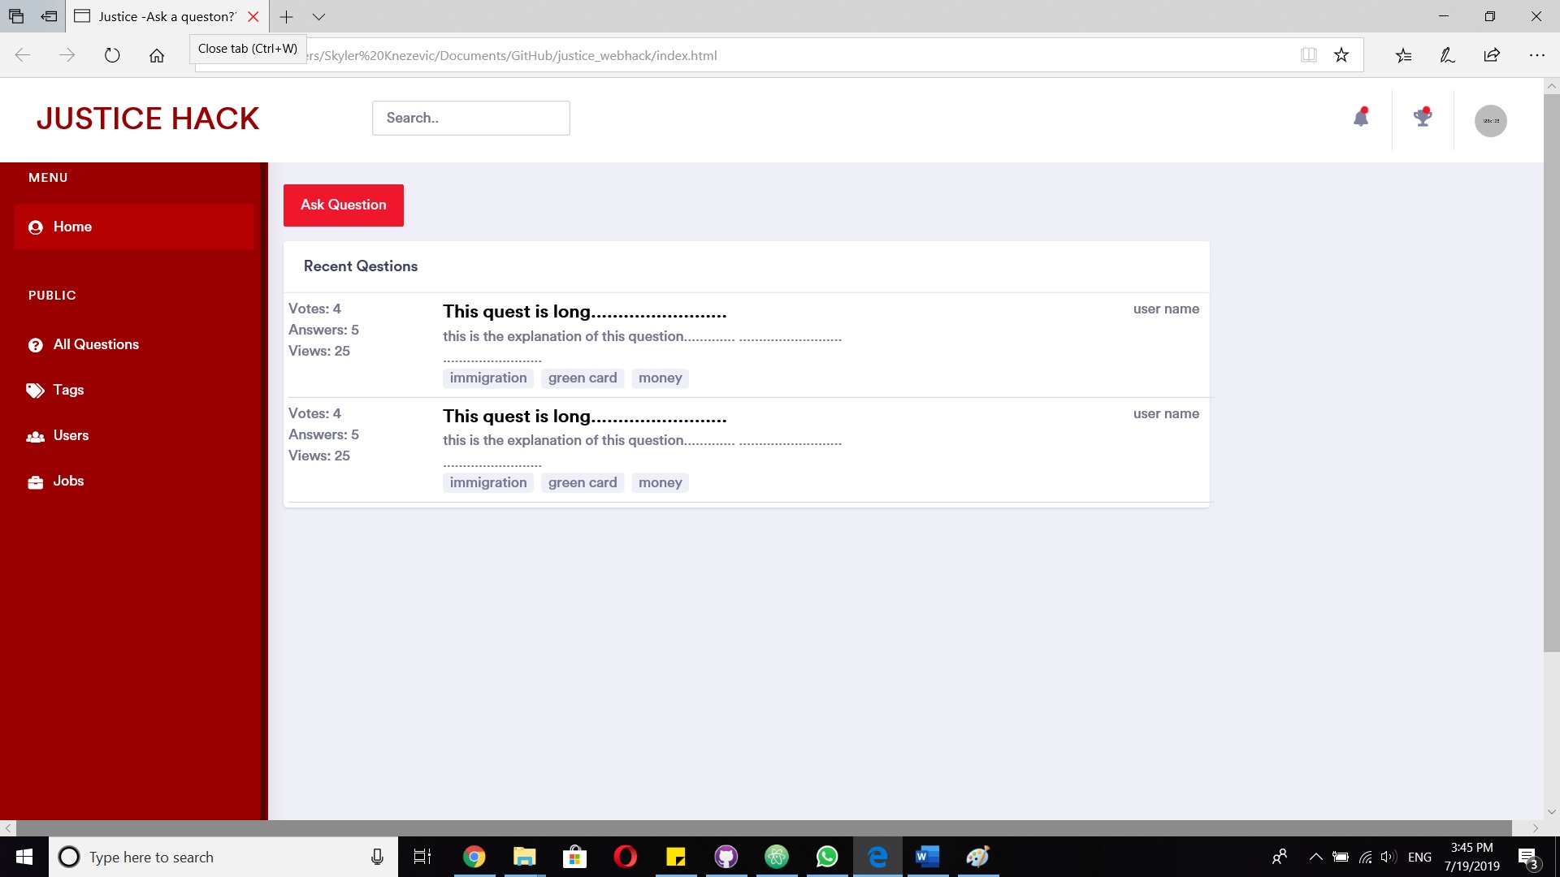This screenshot has width=1560, height=877.
Task: Select Home in the menu
Action: click(x=72, y=227)
